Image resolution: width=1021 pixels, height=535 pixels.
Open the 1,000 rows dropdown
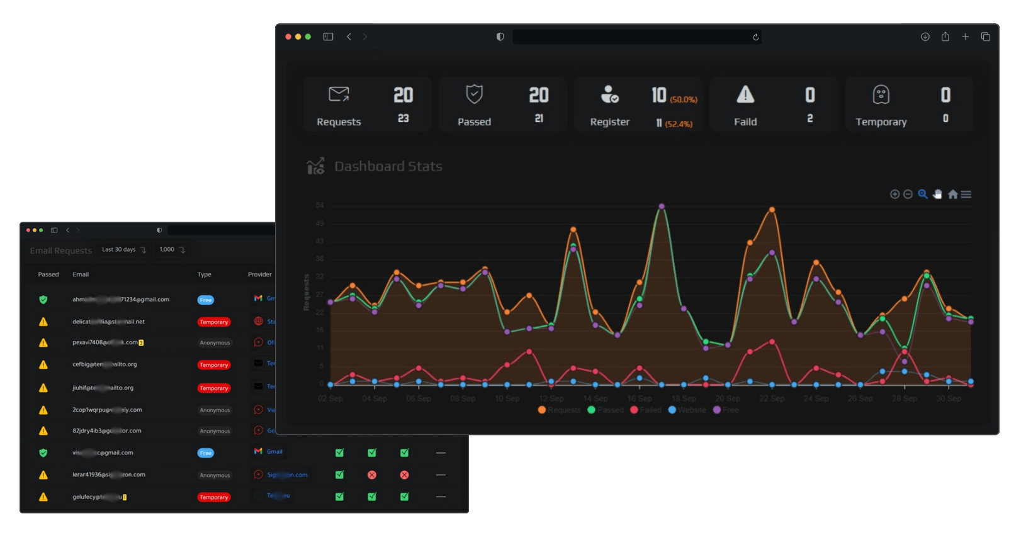172,250
